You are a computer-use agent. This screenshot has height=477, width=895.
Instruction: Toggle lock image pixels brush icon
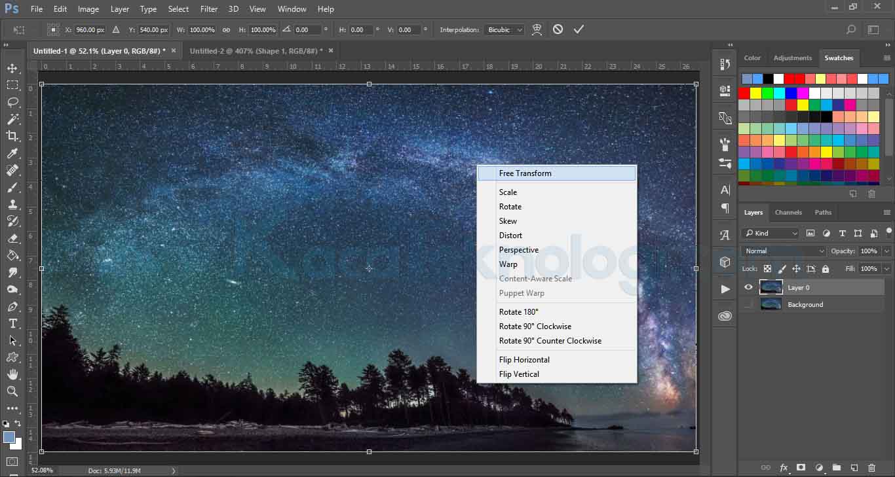782,269
